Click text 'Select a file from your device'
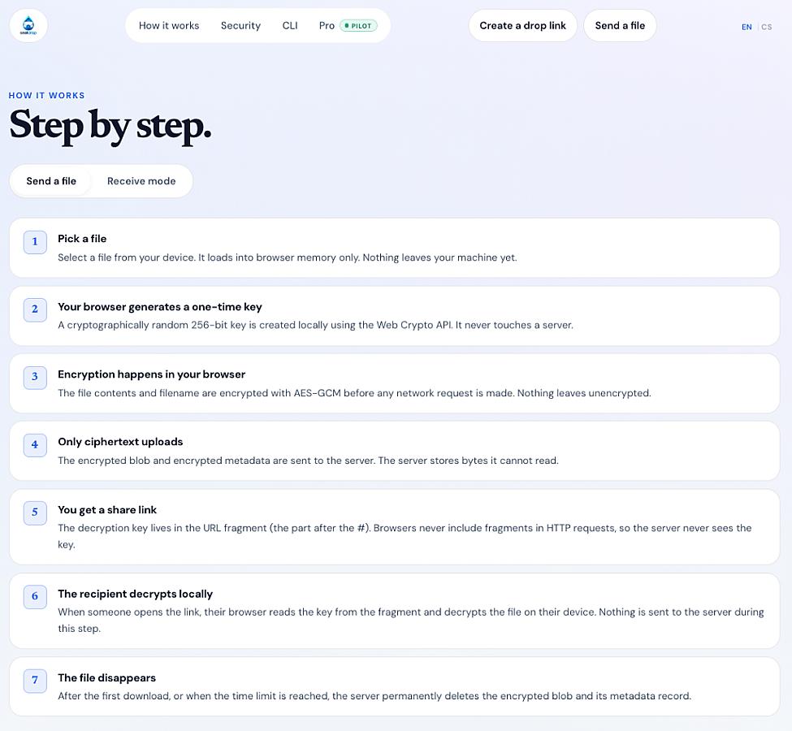This screenshot has width=792, height=731. 126,257
